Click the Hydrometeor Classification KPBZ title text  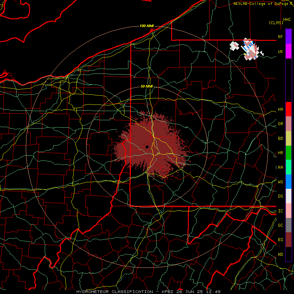click(148, 292)
